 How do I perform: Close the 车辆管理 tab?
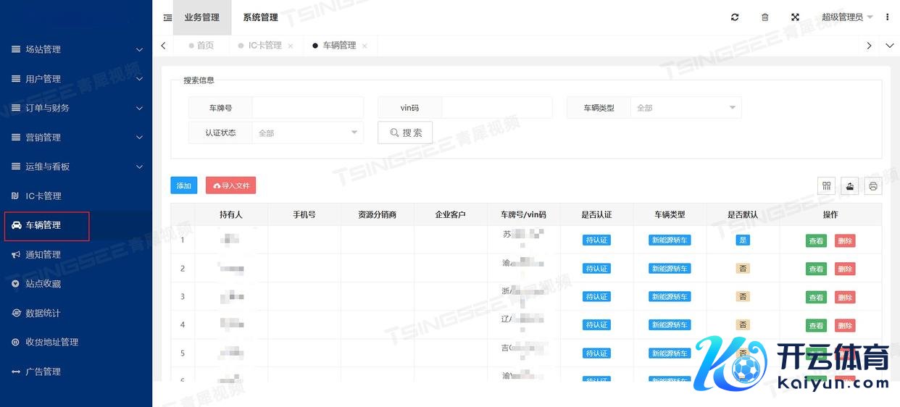(x=364, y=46)
